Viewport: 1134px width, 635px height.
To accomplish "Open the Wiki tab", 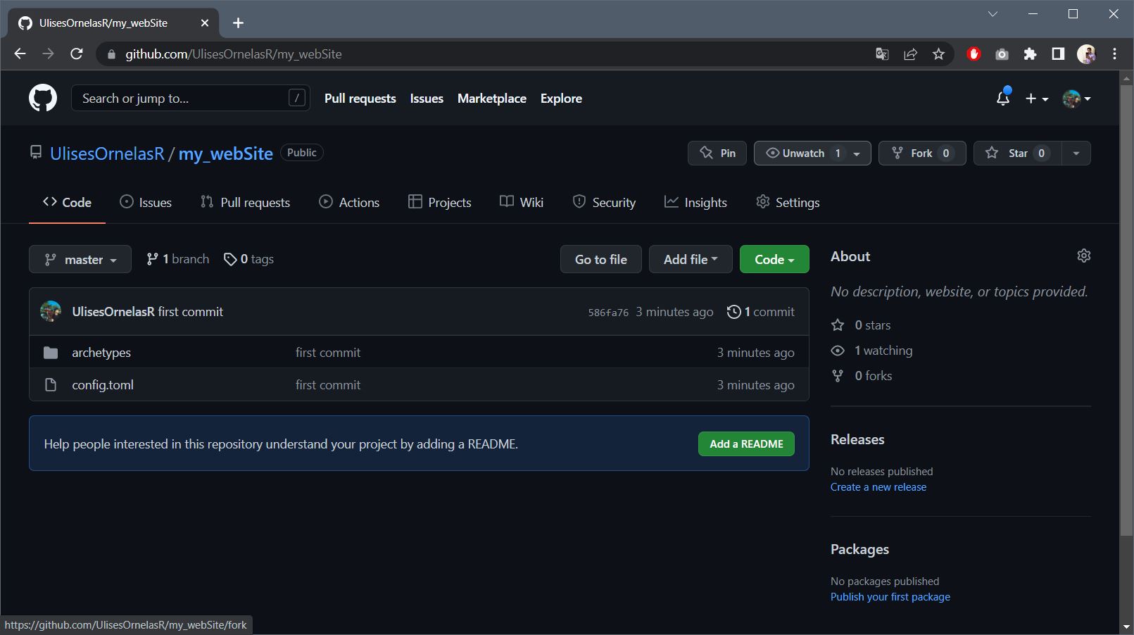I will (x=522, y=202).
